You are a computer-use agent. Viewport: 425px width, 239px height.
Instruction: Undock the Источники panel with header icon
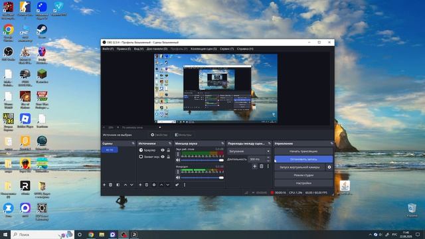pyautogui.click(x=170, y=143)
